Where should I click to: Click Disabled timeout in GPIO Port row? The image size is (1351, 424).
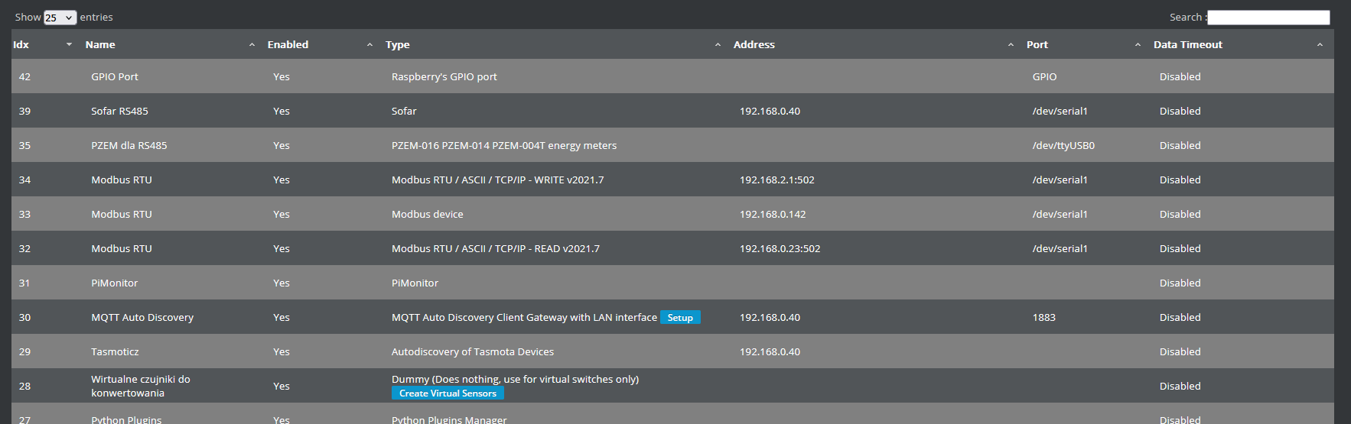click(x=1180, y=76)
